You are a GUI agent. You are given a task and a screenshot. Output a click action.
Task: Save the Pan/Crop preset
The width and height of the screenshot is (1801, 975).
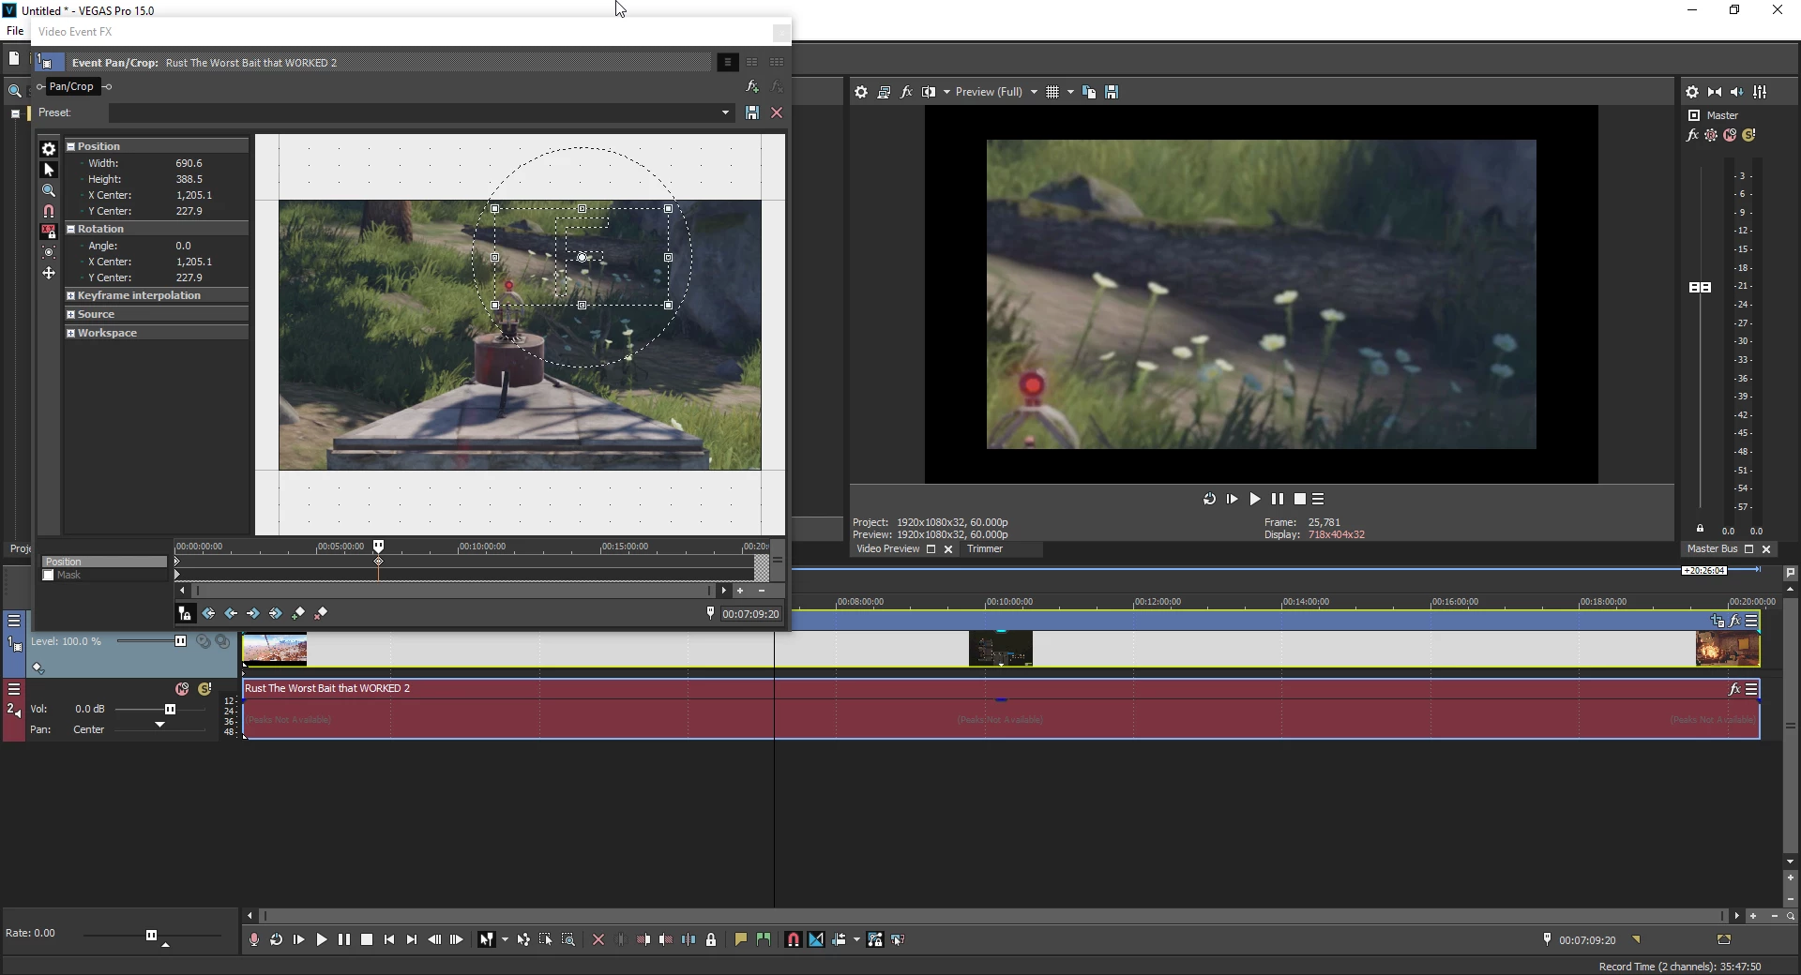[752, 112]
